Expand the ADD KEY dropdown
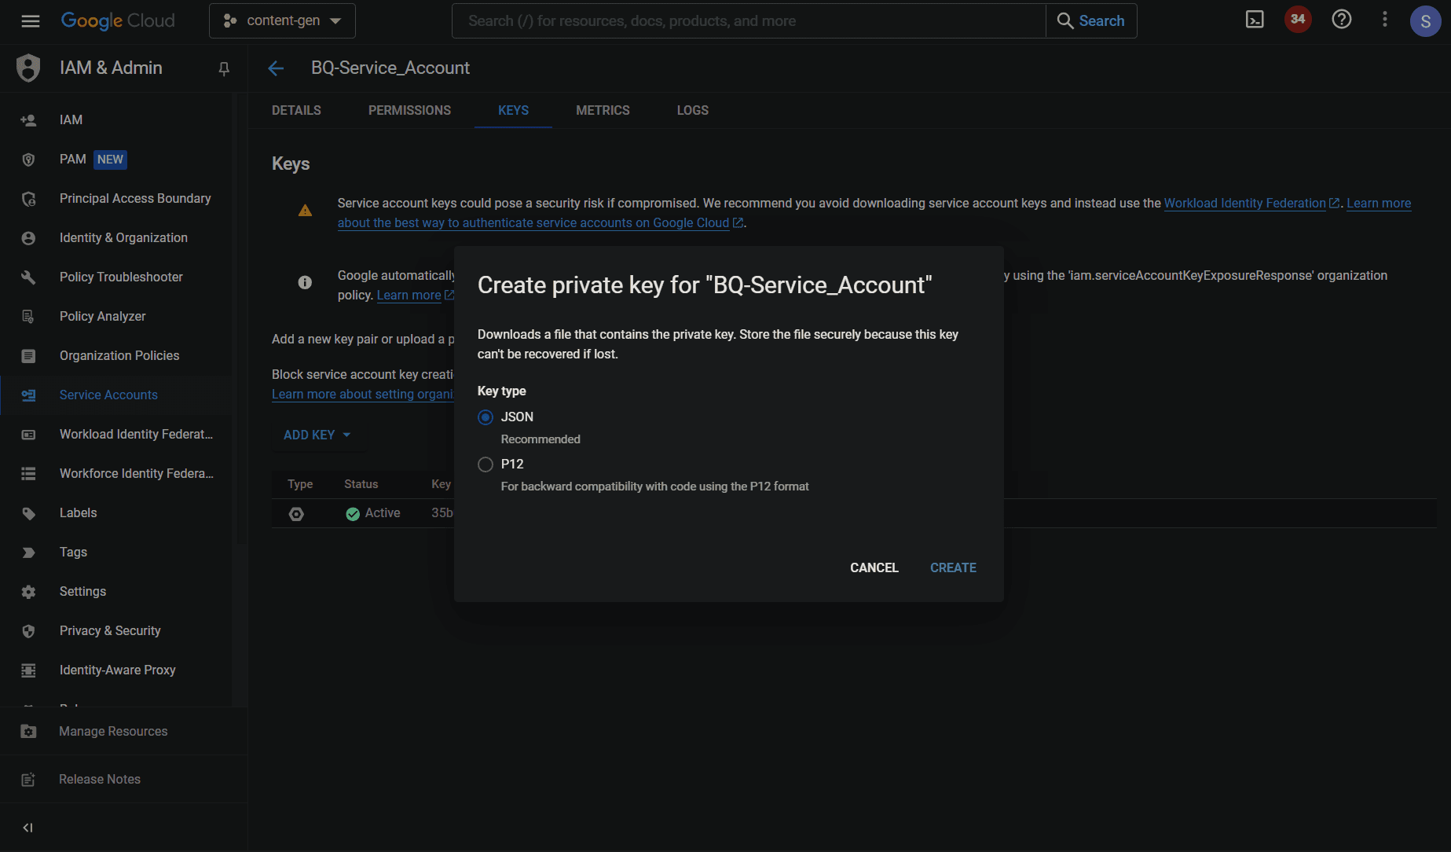Viewport: 1451px width, 852px height. click(x=317, y=435)
